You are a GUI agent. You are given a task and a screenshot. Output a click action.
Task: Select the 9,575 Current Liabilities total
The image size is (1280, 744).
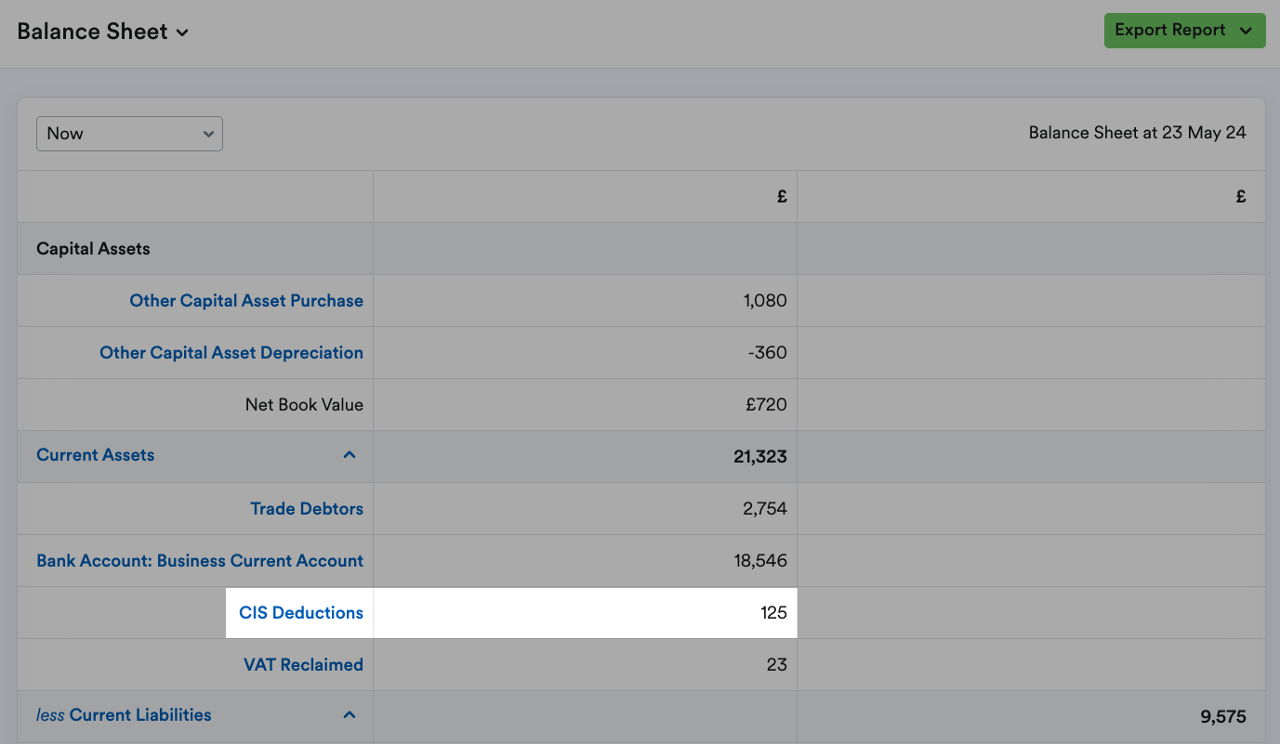click(1223, 717)
